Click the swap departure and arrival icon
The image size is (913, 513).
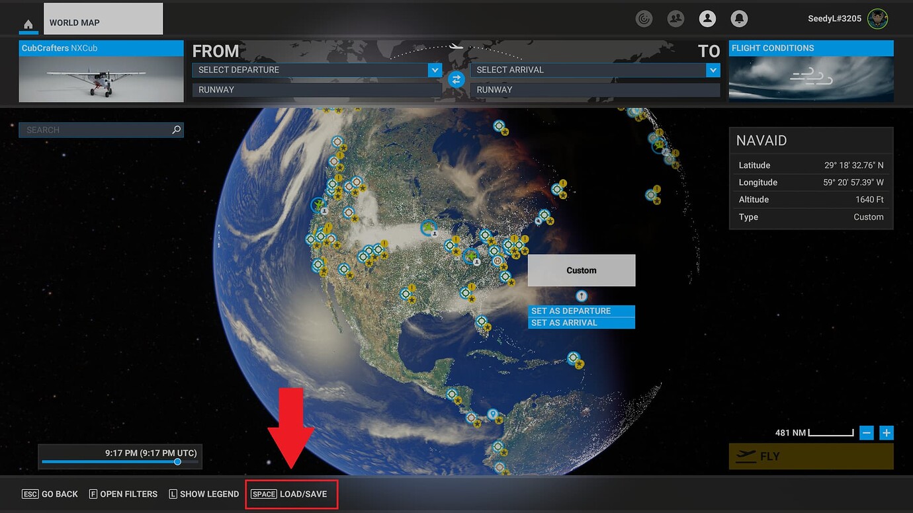click(x=456, y=79)
